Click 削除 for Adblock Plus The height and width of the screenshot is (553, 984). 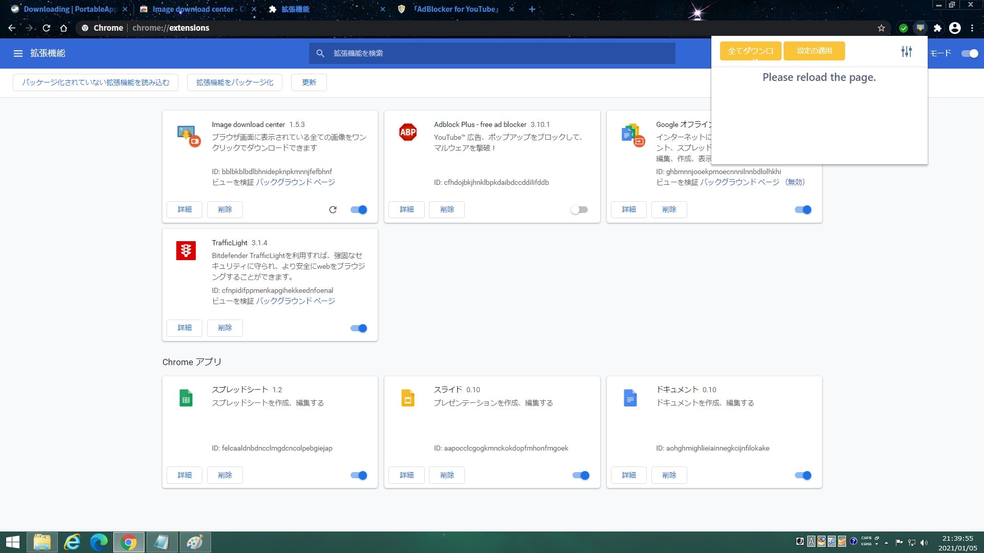[447, 209]
